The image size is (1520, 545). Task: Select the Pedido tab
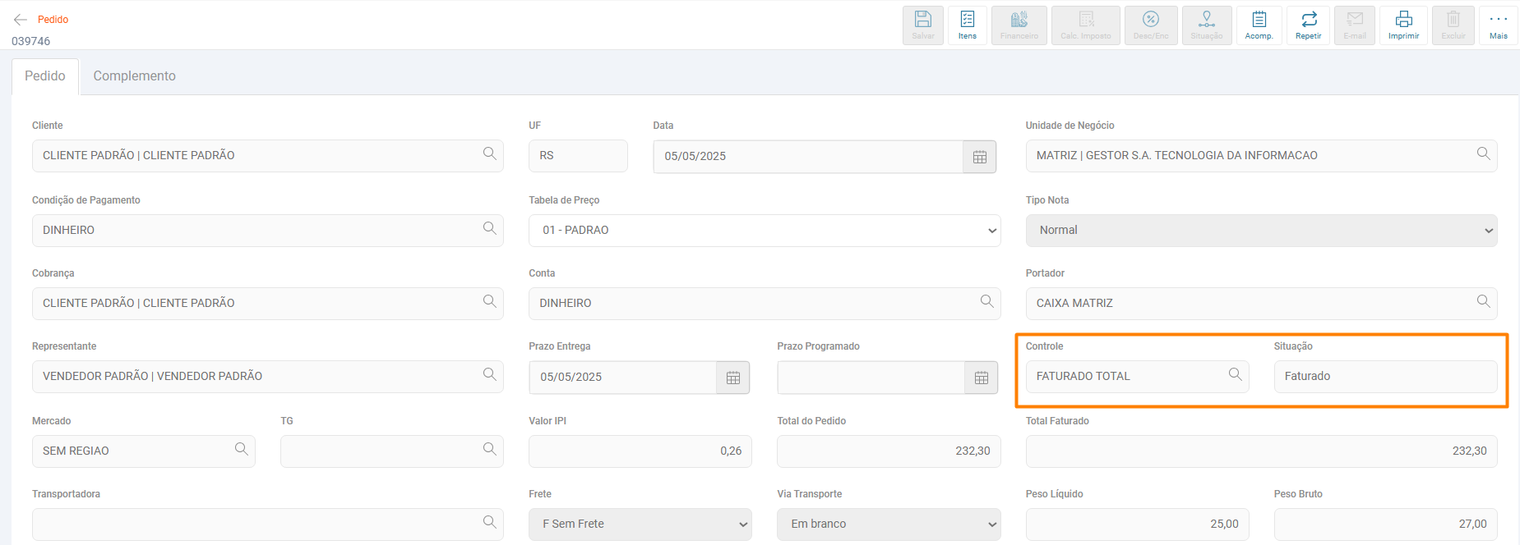point(45,76)
